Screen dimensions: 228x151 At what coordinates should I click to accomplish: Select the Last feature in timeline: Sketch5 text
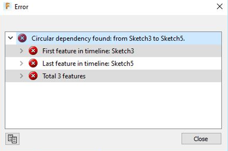pyautogui.click(x=88, y=64)
